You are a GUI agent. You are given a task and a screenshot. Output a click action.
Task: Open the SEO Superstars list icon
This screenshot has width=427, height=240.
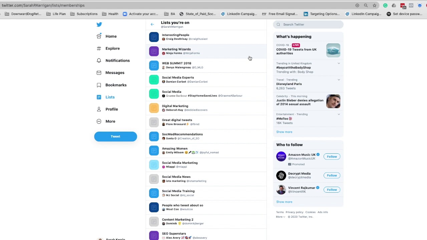point(154,235)
